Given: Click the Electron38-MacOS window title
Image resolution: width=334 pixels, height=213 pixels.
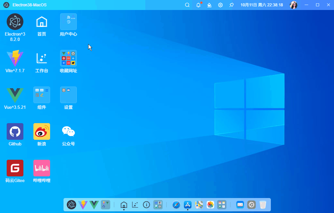Looking at the screenshot, I should (x=30, y=5).
